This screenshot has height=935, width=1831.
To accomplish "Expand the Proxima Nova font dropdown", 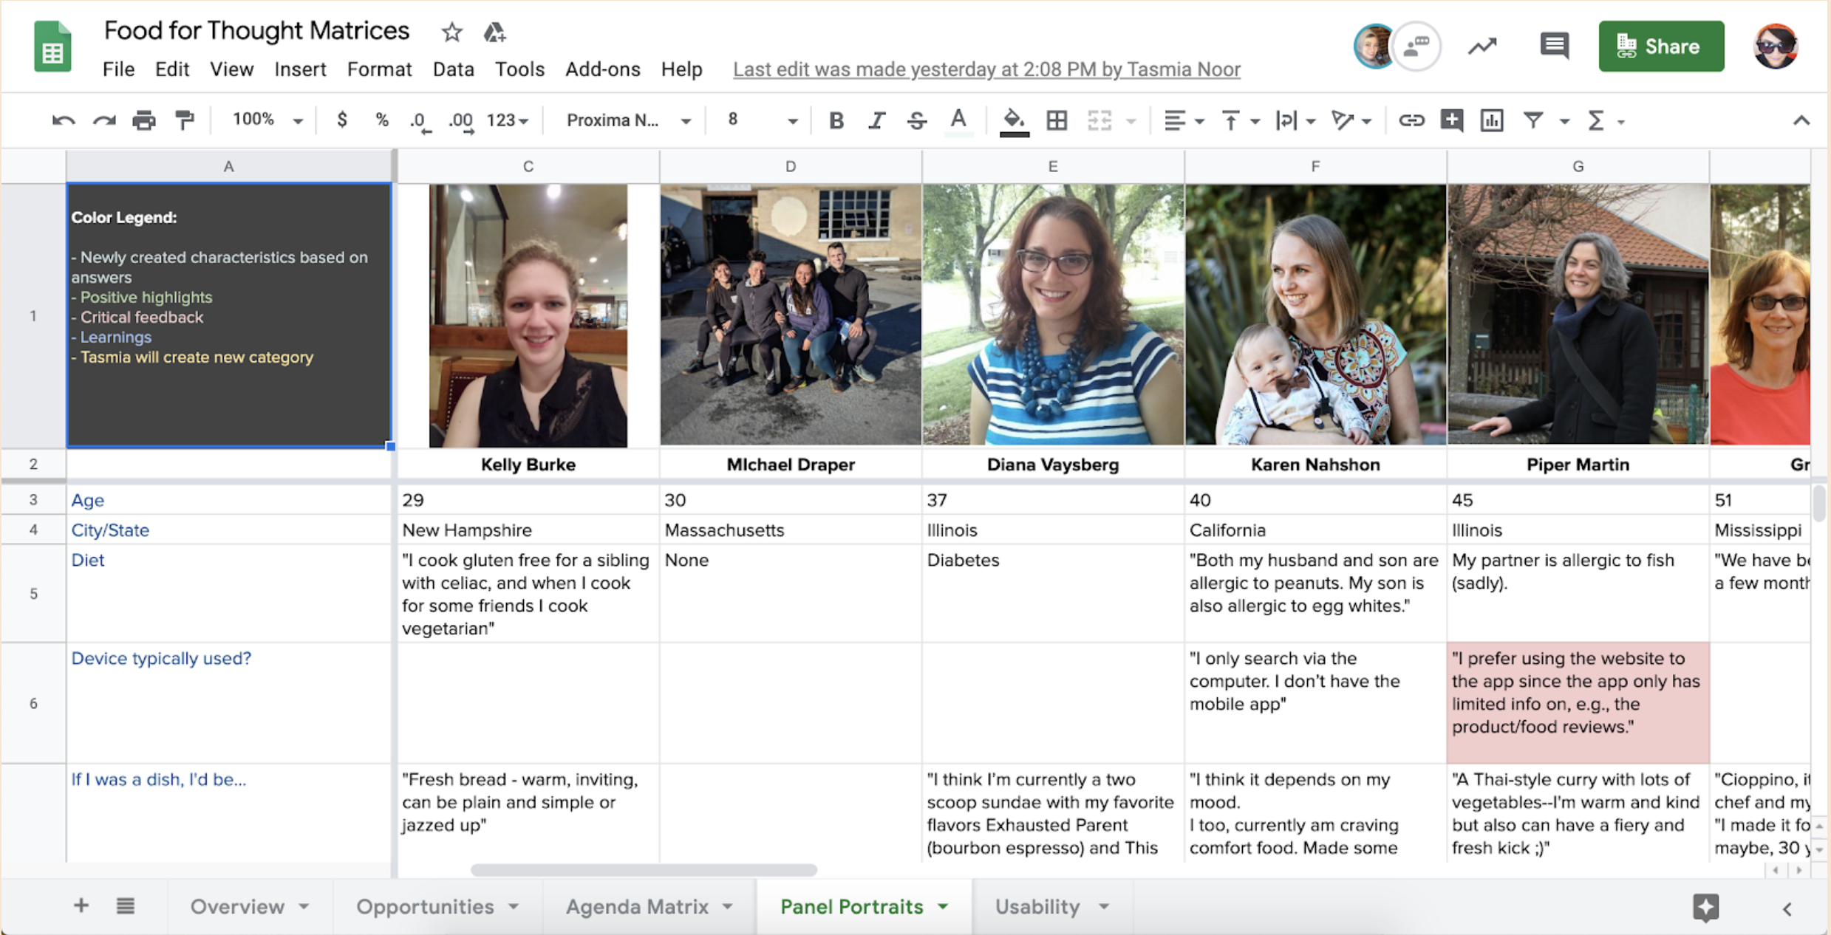I will point(627,120).
